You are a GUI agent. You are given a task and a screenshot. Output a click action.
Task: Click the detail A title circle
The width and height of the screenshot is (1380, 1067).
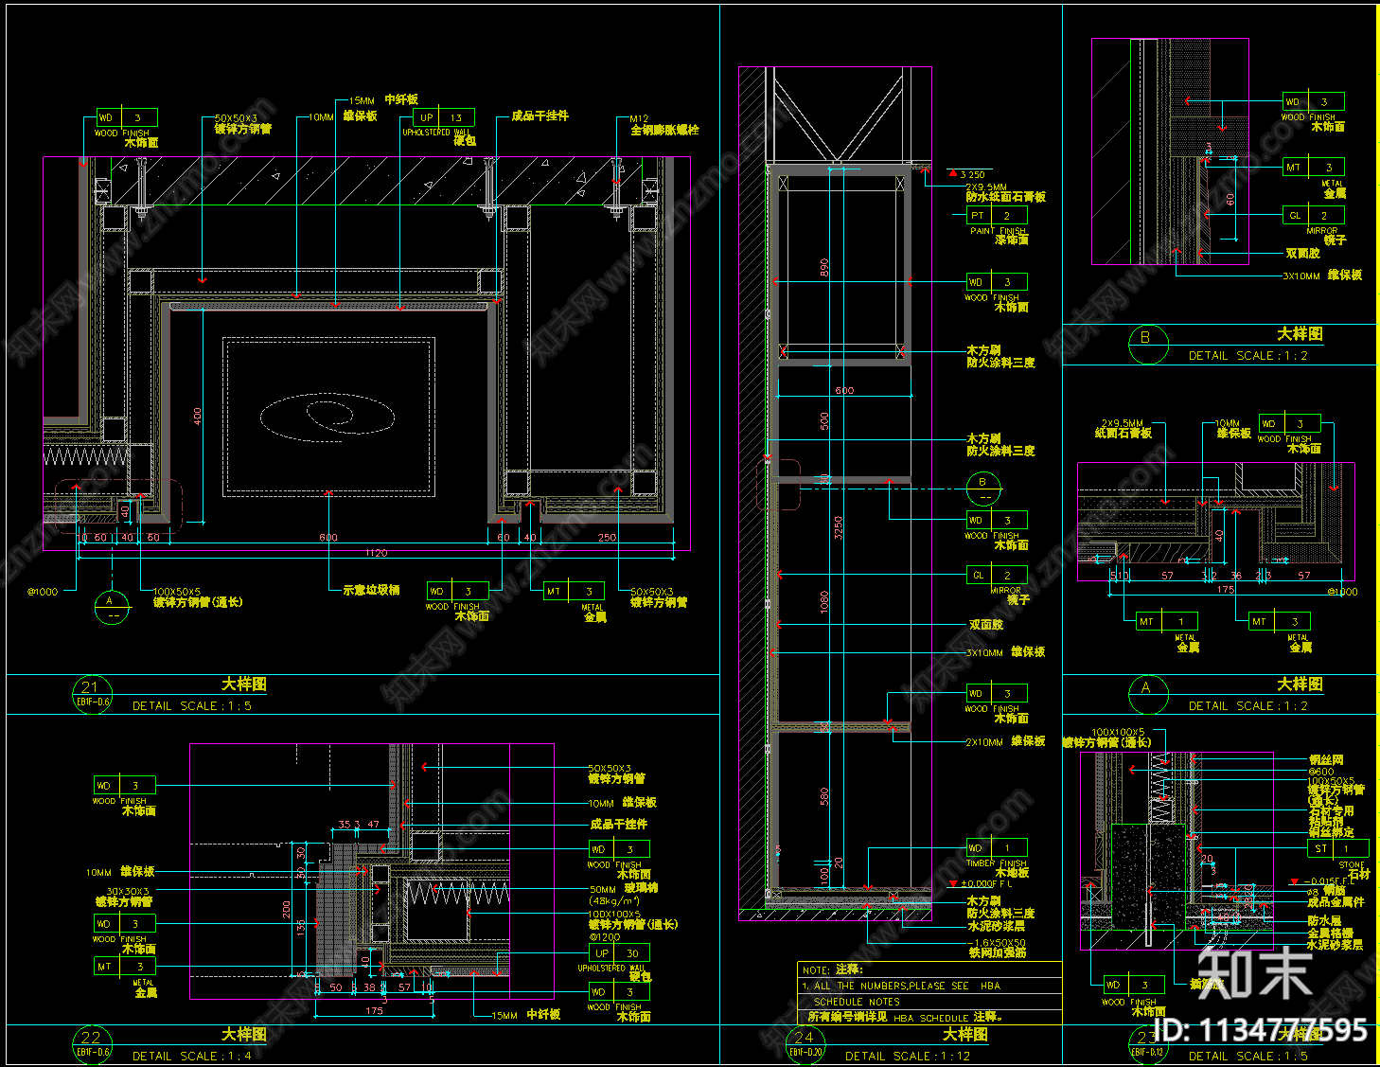pos(1148,694)
